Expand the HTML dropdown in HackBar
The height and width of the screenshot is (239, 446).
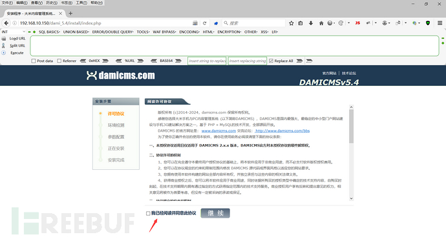pos(209,32)
